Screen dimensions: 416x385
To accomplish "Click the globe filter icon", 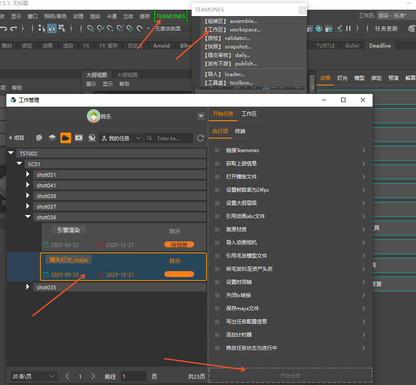I will coord(91,138).
